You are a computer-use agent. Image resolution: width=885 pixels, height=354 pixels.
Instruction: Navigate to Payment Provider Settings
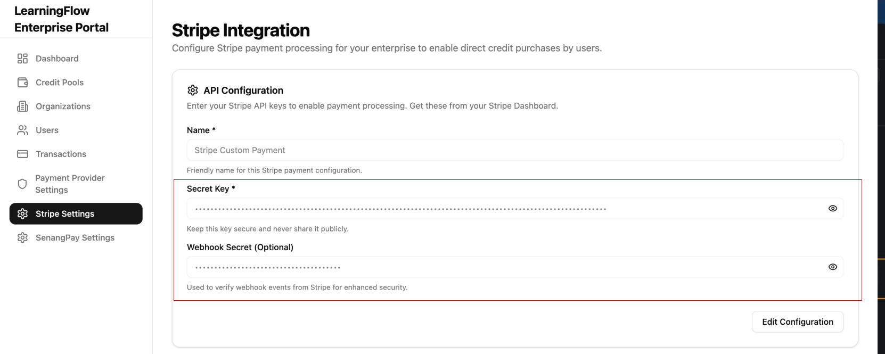70,183
